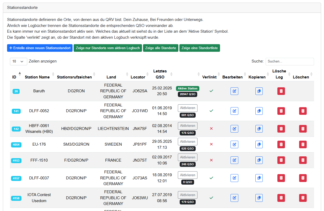Delete the EU-176 station location
The height and width of the screenshot is (211, 324).
(x=303, y=144)
